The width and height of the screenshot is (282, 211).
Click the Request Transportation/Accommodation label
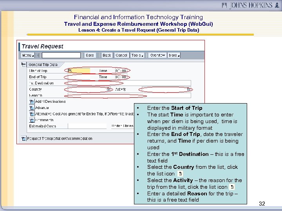tap(60, 138)
